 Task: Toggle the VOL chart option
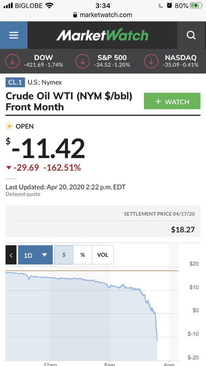[x=103, y=255]
